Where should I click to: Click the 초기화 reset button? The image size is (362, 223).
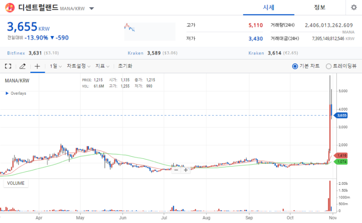coord(125,66)
